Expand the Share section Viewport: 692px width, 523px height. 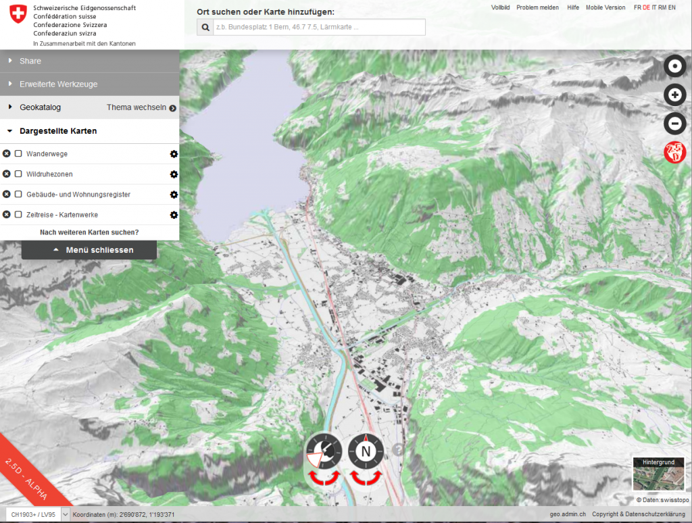click(30, 61)
